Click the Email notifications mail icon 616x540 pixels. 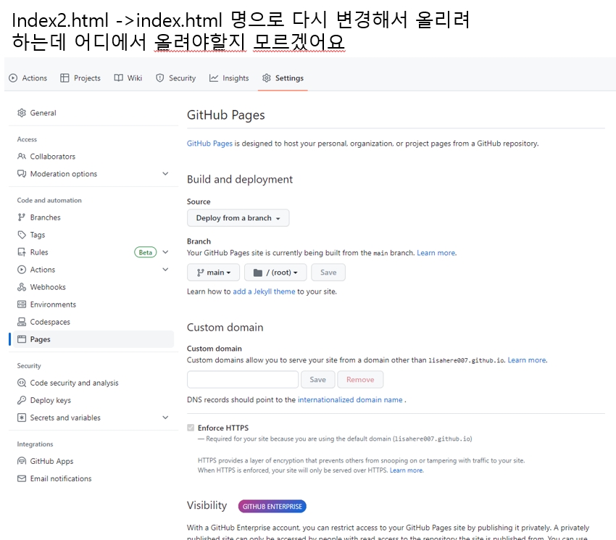(x=22, y=478)
